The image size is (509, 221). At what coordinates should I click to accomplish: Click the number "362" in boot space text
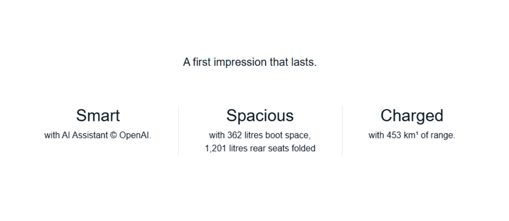235,135
